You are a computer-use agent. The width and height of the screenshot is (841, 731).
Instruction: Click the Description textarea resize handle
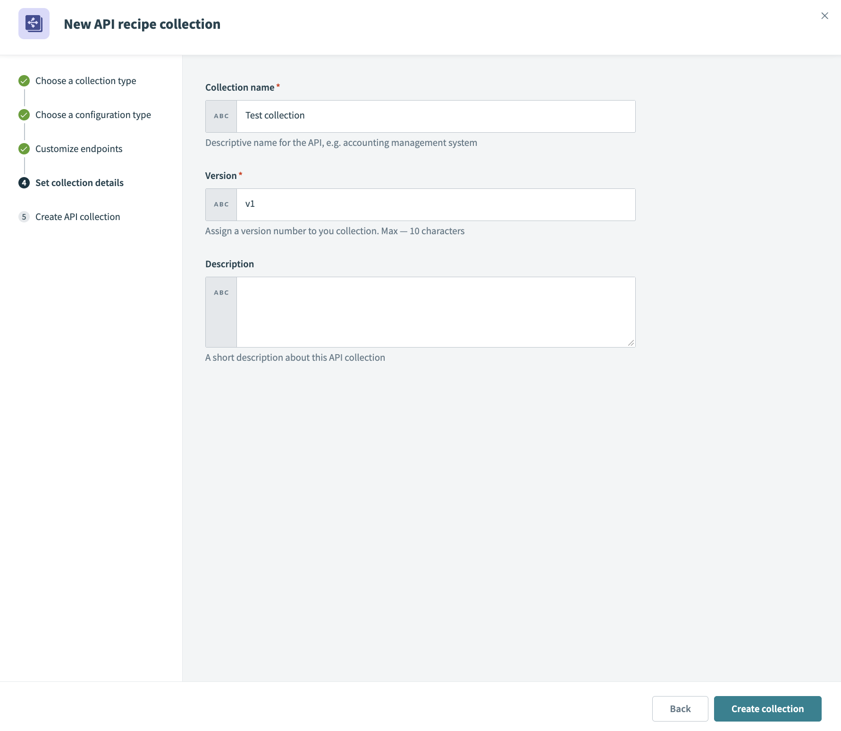point(631,343)
